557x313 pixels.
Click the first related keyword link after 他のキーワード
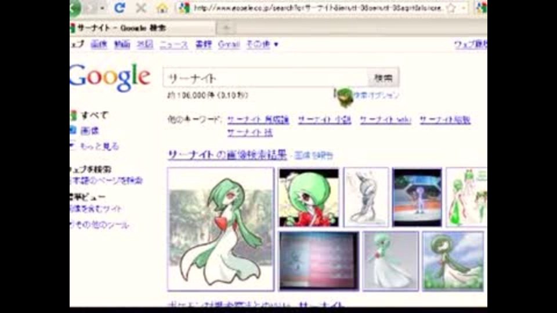pos(258,119)
